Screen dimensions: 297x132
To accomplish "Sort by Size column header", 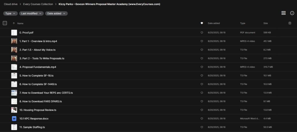I will [x=266, y=23].
